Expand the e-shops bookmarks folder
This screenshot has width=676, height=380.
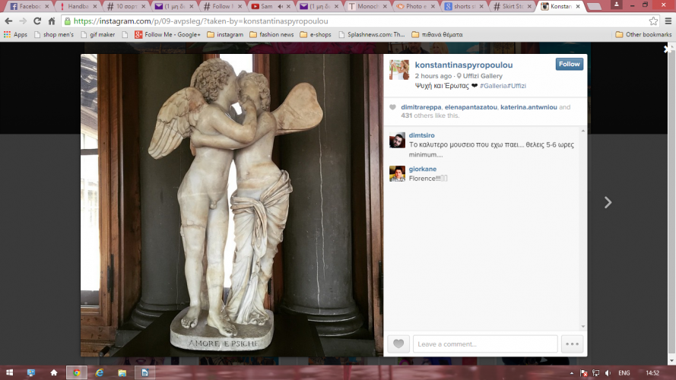point(316,34)
